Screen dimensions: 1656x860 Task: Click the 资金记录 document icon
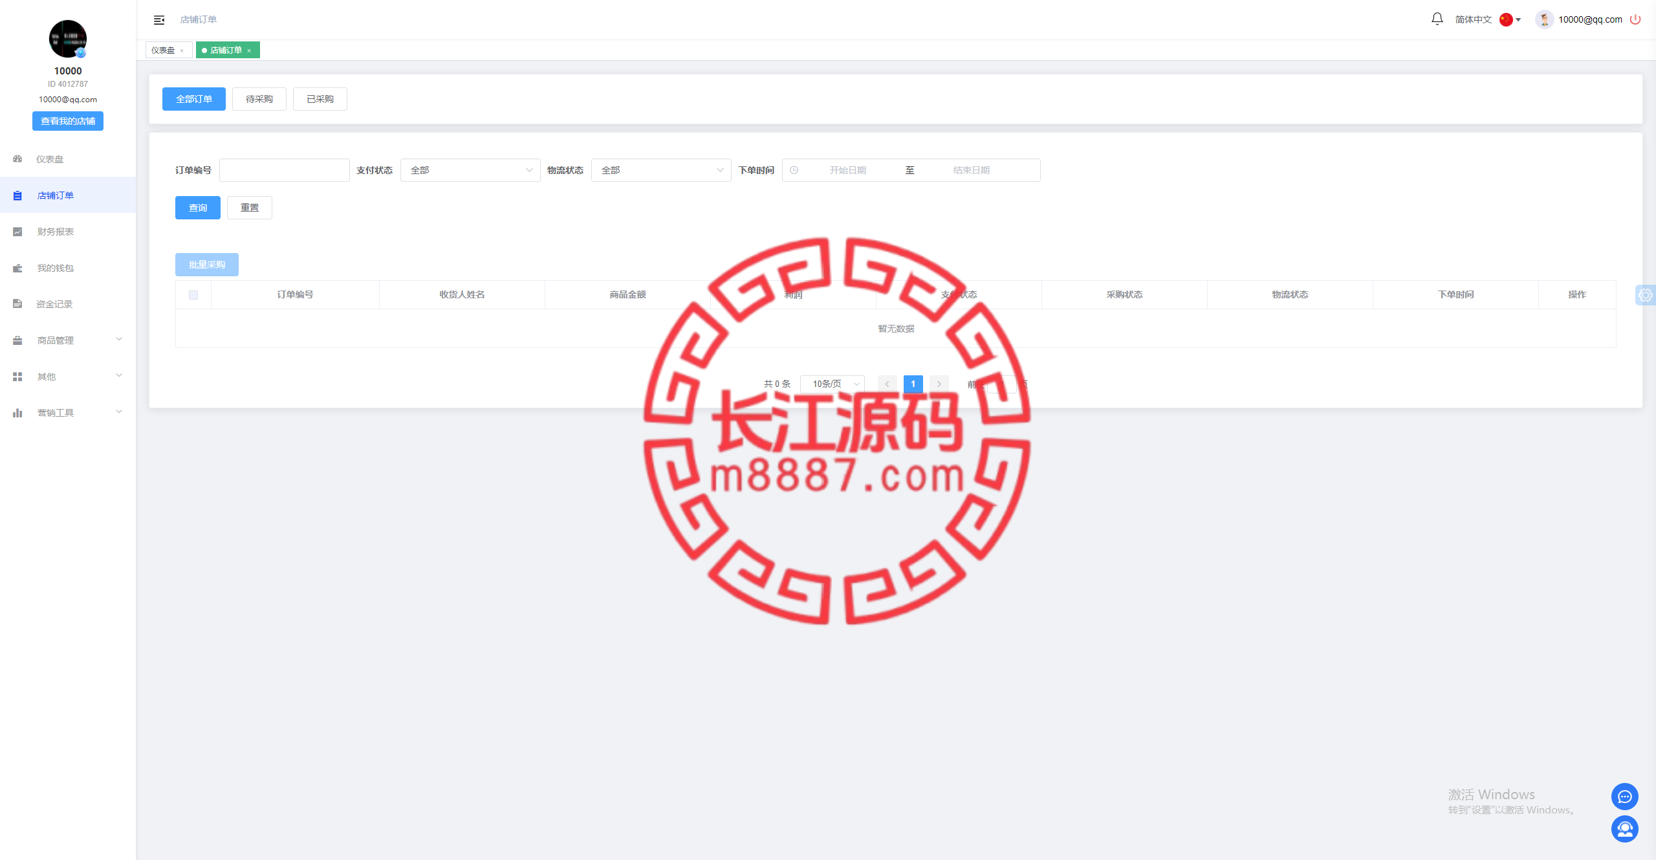pyautogui.click(x=17, y=304)
